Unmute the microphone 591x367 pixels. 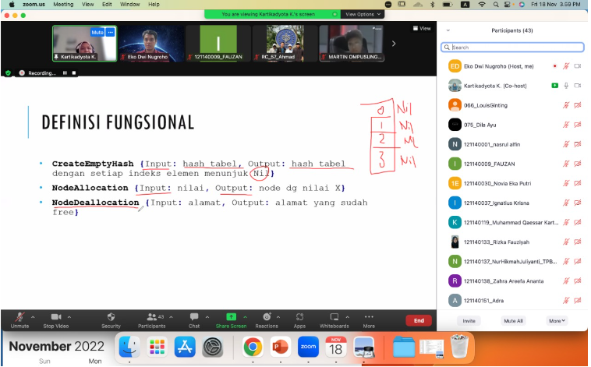[x=19, y=318]
